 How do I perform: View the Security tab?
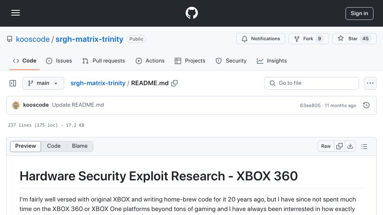point(231,61)
